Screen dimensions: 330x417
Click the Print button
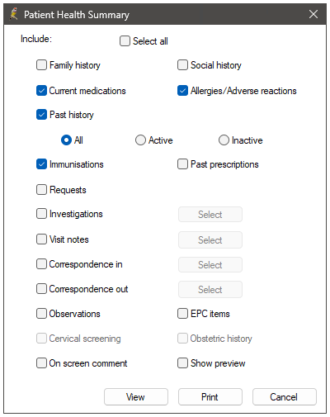210,397
